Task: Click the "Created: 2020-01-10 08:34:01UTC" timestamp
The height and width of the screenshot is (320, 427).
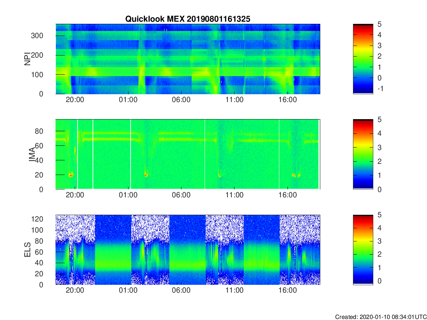Action: click(x=381, y=317)
